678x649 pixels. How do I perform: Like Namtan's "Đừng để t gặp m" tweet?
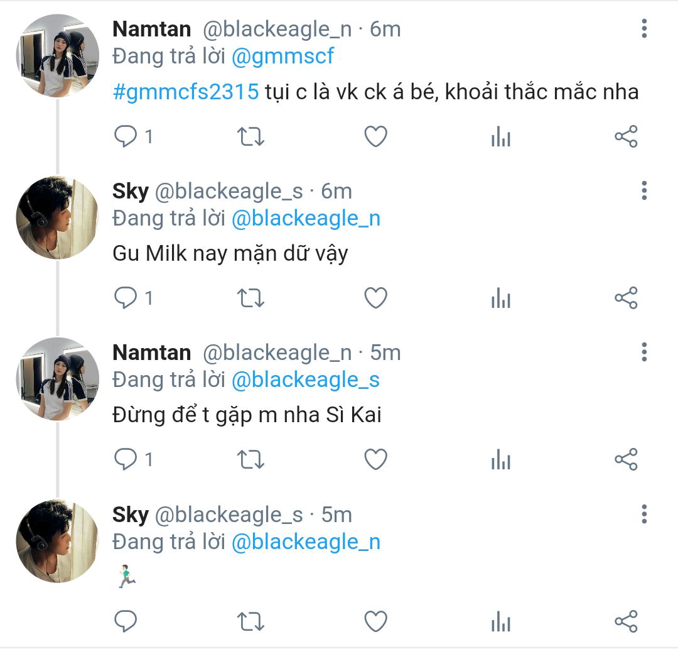tap(375, 460)
